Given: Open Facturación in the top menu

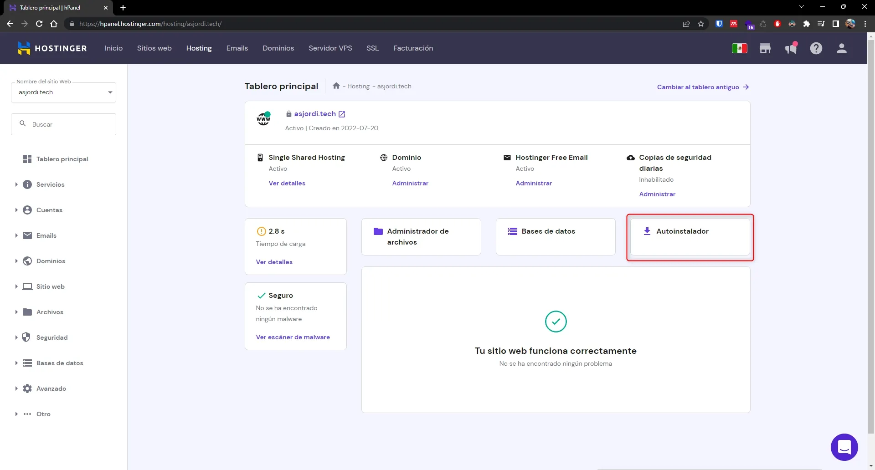Looking at the screenshot, I should [x=413, y=48].
